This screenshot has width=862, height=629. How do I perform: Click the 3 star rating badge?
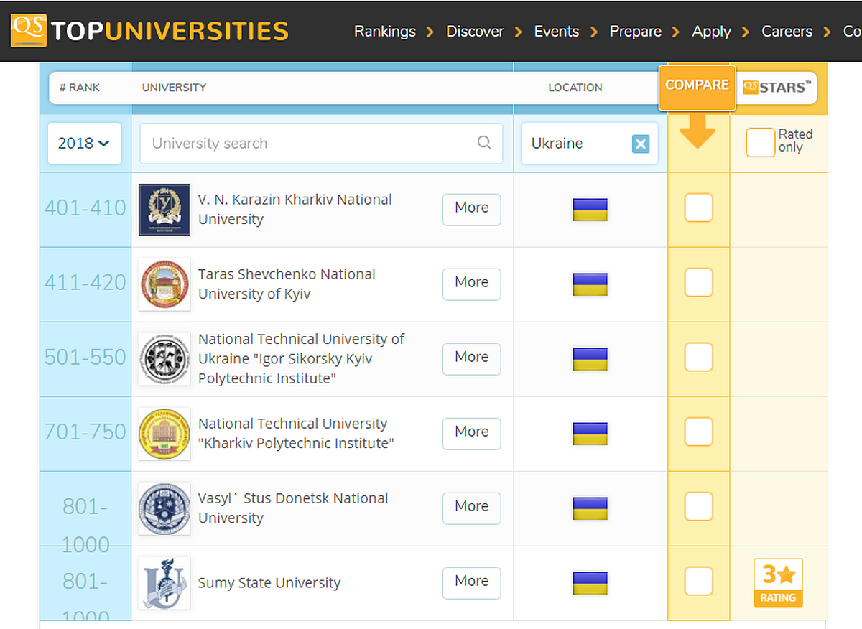(778, 583)
